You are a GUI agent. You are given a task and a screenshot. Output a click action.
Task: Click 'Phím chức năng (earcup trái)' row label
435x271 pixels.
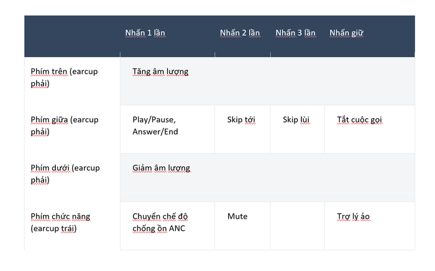coord(60,222)
